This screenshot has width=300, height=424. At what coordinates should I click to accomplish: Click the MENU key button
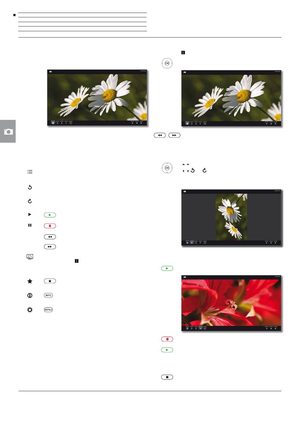pos(48,310)
